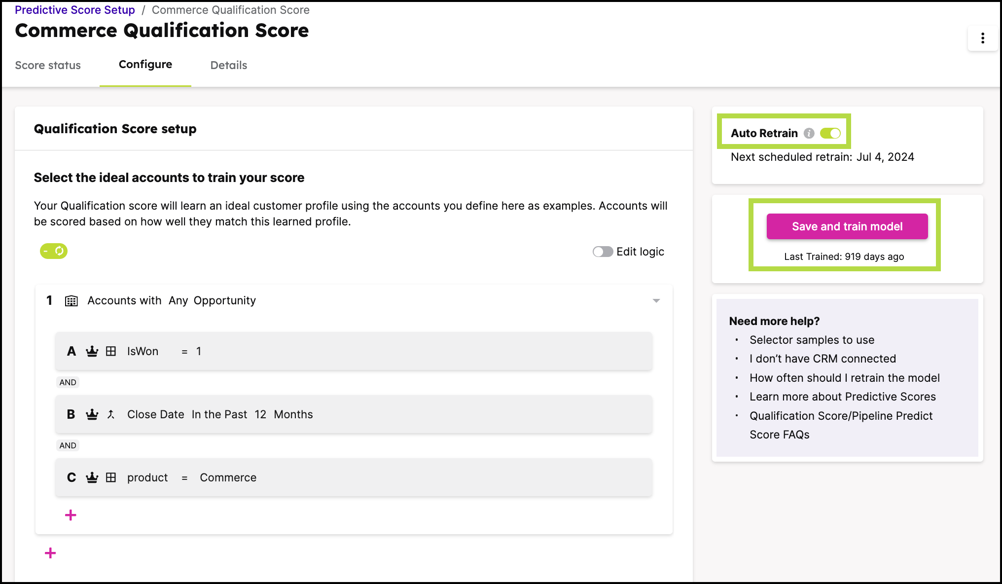Click the person icon on the Close Date row
Viewport: 1002px width, 584px height.
[110, 414]
